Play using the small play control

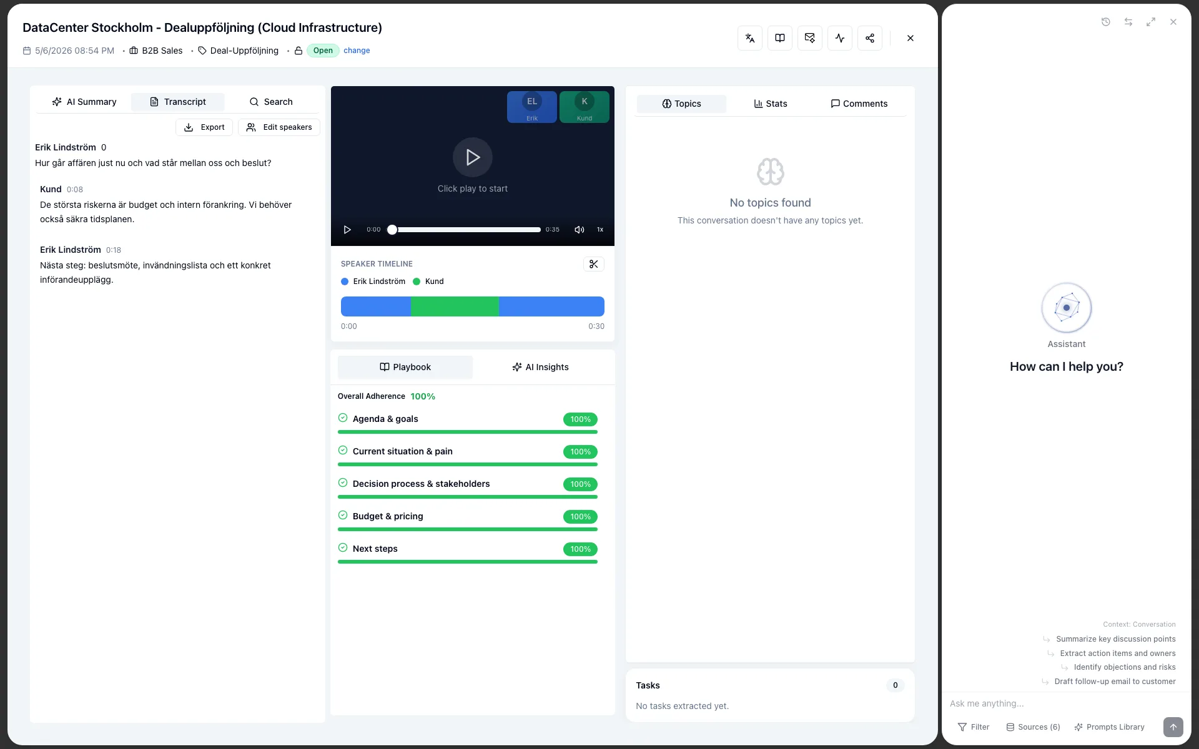[347, 230]
